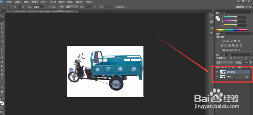The height and width of the screenshot is (115, 253).
Task: Open the Paragraph panel icon
Action: tap(211, 33)
